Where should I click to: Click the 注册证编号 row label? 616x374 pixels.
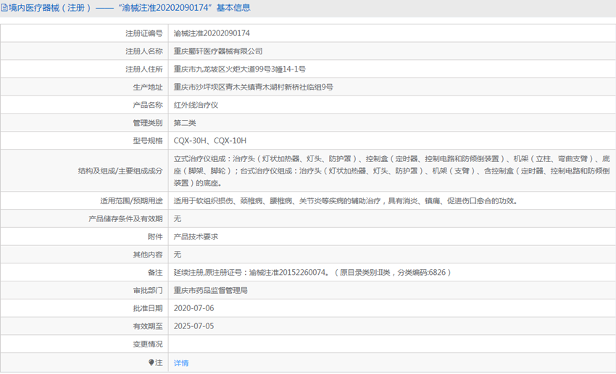[x=143, y=33]
